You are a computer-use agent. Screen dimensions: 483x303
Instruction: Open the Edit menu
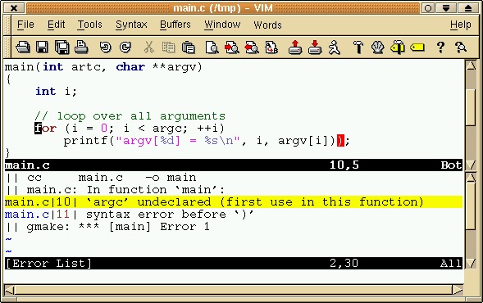(56, 25)
